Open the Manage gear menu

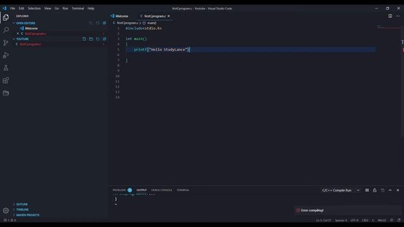(x=6, y=211)
